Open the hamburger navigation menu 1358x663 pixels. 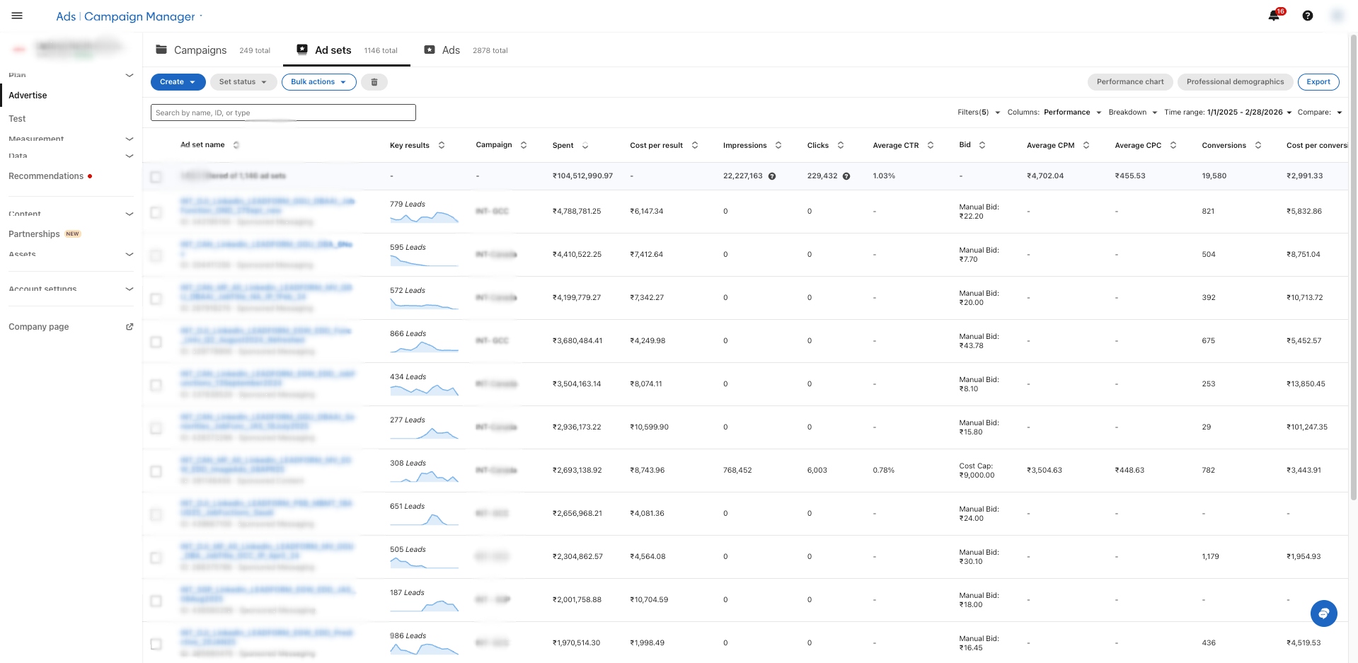(x=17, y=16)
